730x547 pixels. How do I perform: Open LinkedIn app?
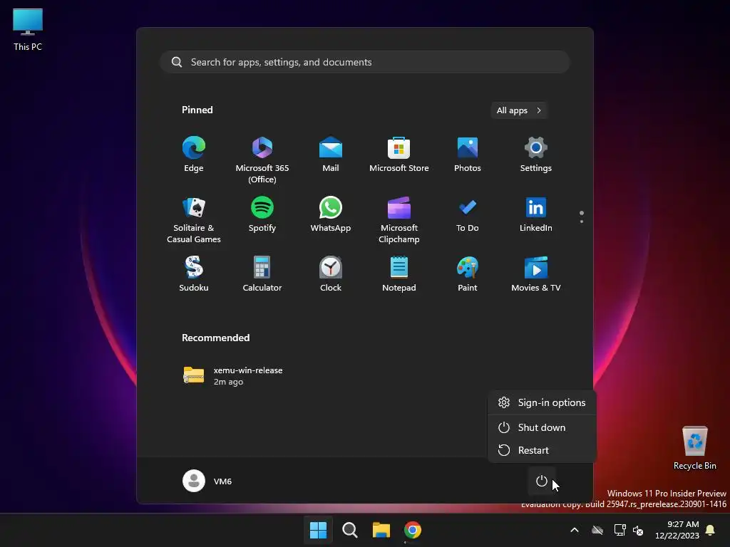click(x=536, y=214)
